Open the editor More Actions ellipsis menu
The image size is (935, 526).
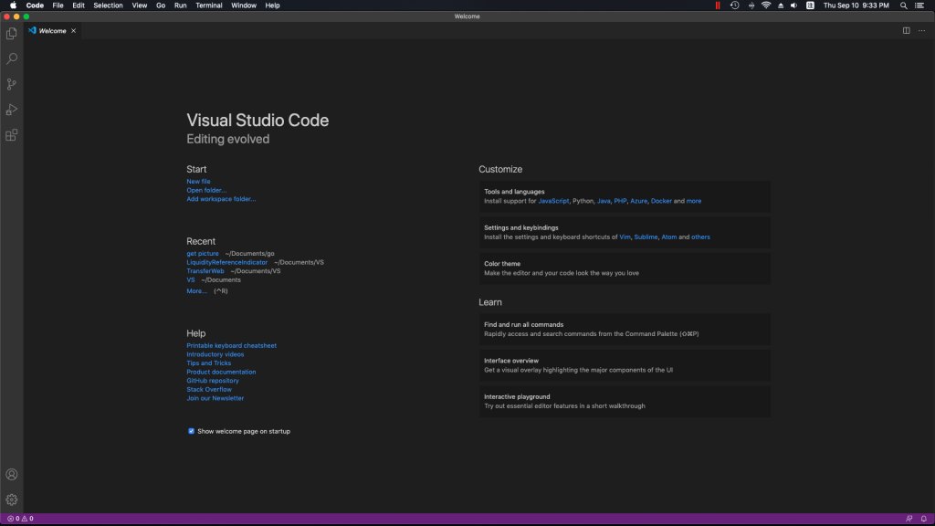click(922, 30)
